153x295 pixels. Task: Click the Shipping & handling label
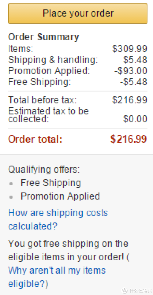(53, 60)
